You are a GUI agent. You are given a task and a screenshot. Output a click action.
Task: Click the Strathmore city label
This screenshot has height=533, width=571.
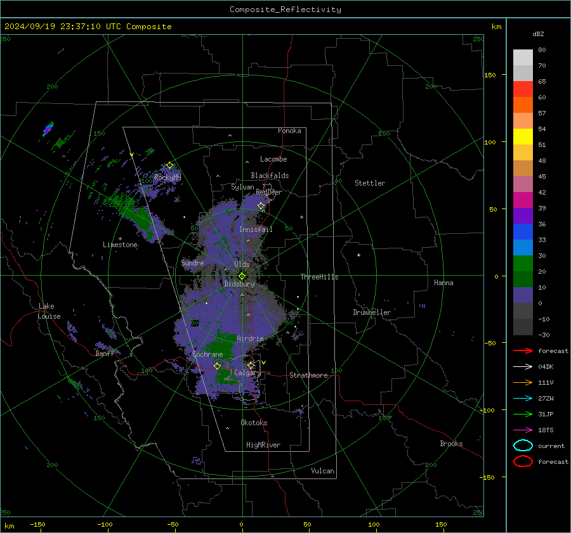308,375
